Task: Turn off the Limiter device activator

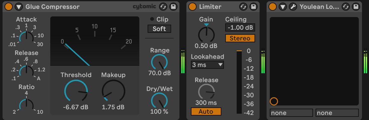Action: click(x=192, y=7)
